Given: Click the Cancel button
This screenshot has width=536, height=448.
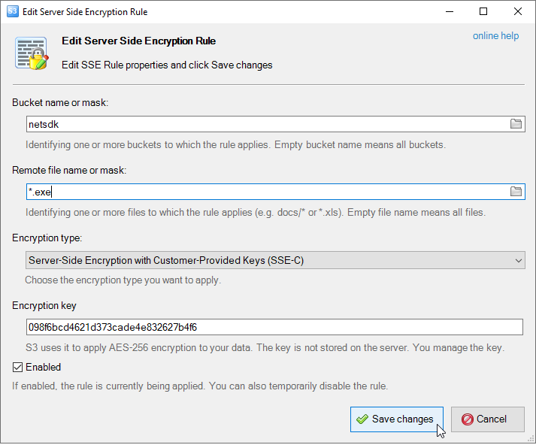Looking at the screenshot, I should tap(487, 419).
